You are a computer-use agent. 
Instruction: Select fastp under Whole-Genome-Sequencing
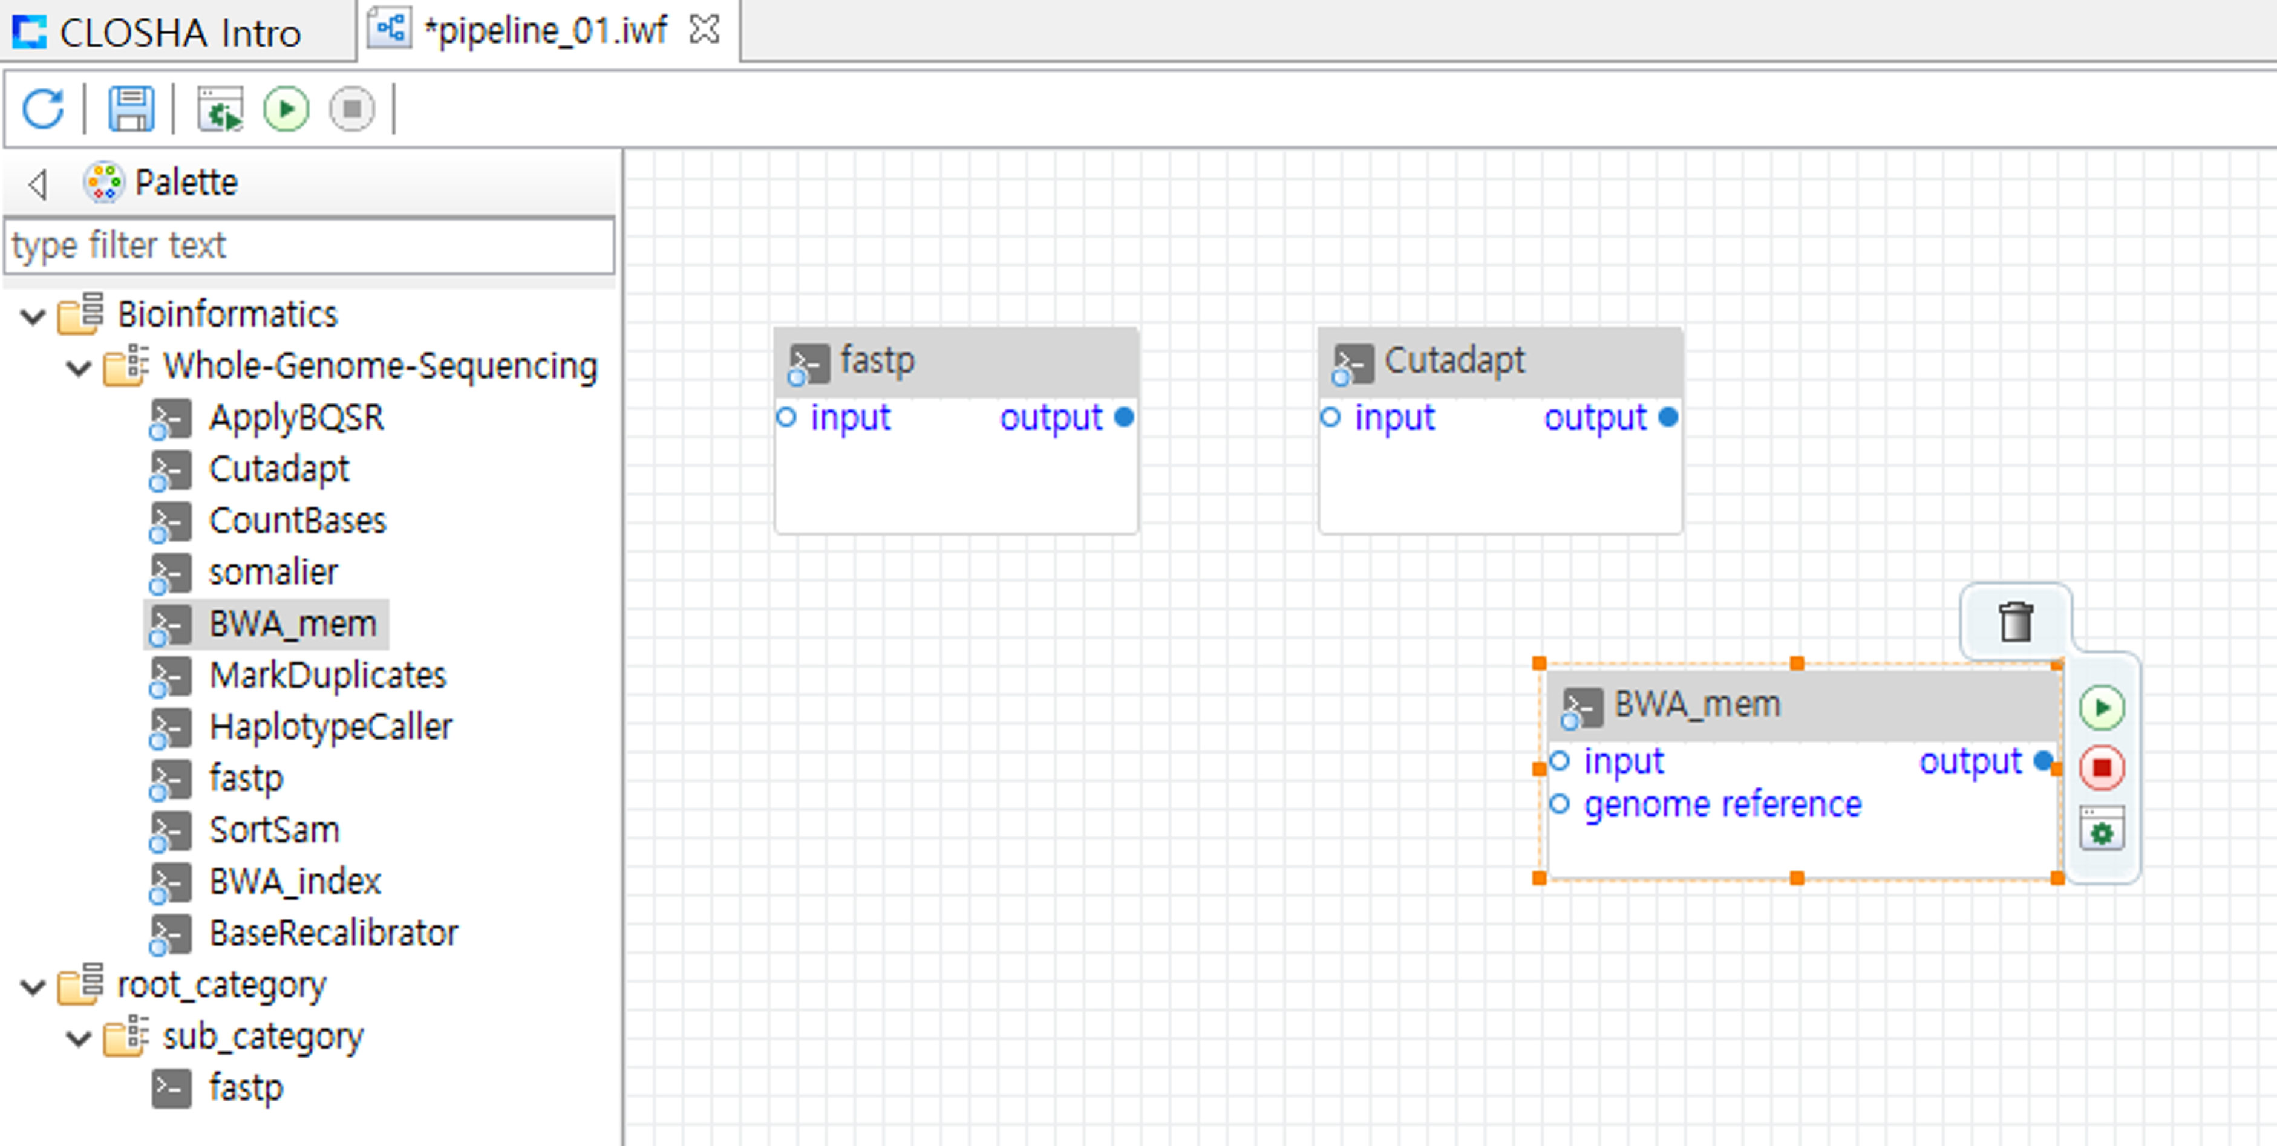246,778
